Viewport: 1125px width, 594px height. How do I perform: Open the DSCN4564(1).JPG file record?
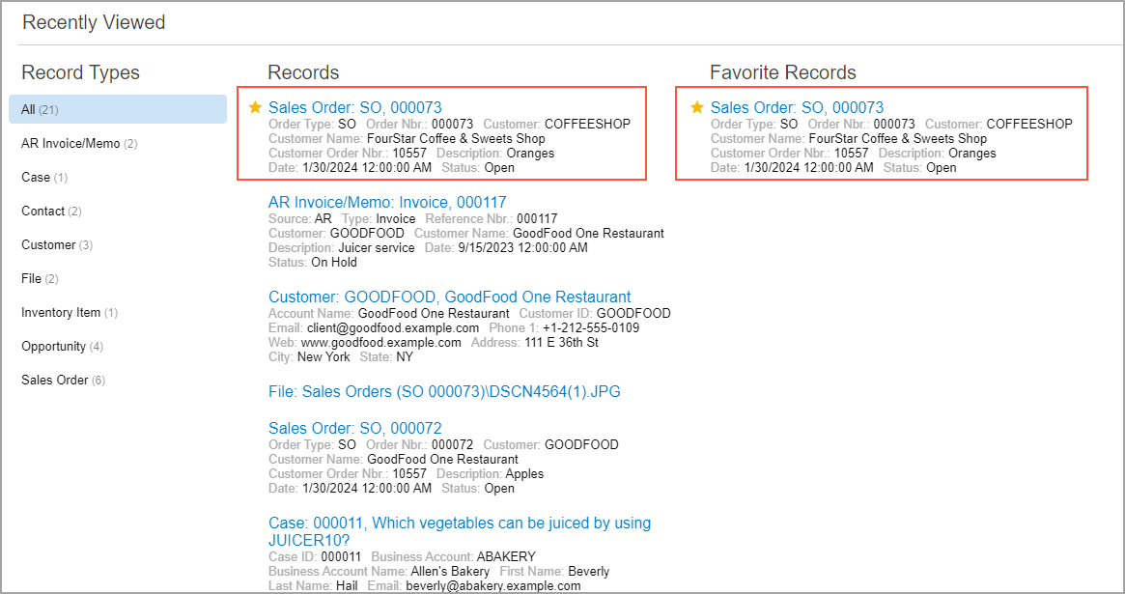[x=444, y=391]
